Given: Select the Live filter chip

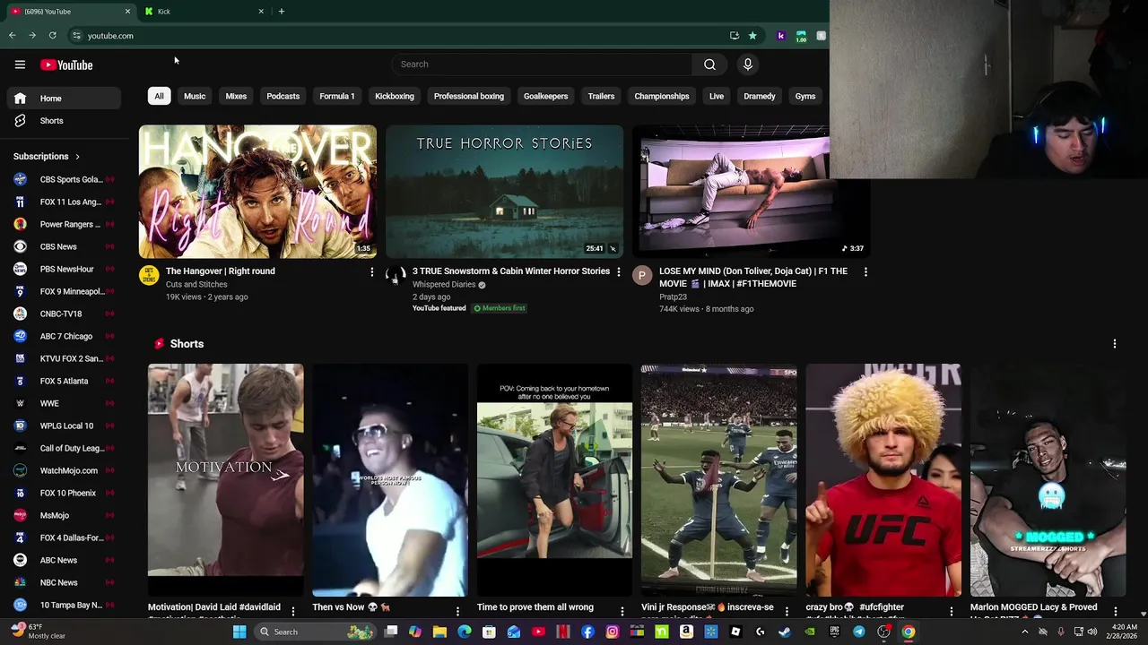Looking at the screenshot, I should pyautogui.click(x=717, y=96).
